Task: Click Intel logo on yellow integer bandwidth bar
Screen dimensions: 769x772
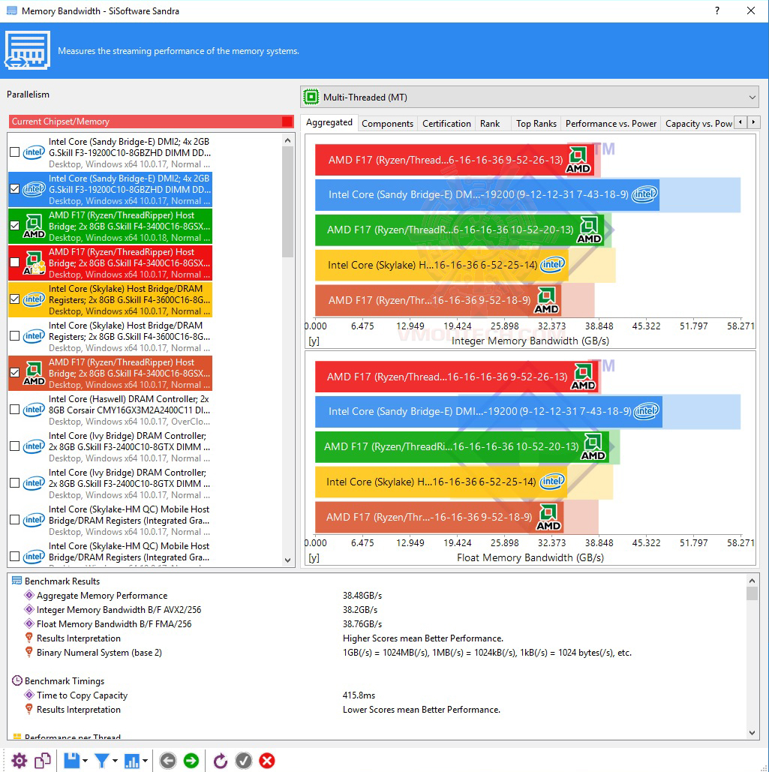Action: [553, 265]
